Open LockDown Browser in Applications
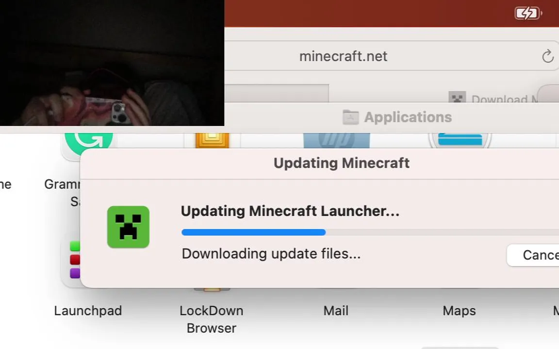The height and width of the screenshot is (349, 559). [212, 319]
